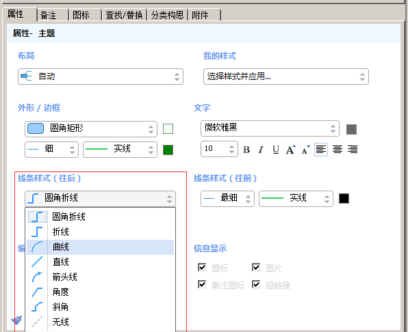
Task: Open the 线条样式(往前) 实线 dropdown
Action: (296, 199)
